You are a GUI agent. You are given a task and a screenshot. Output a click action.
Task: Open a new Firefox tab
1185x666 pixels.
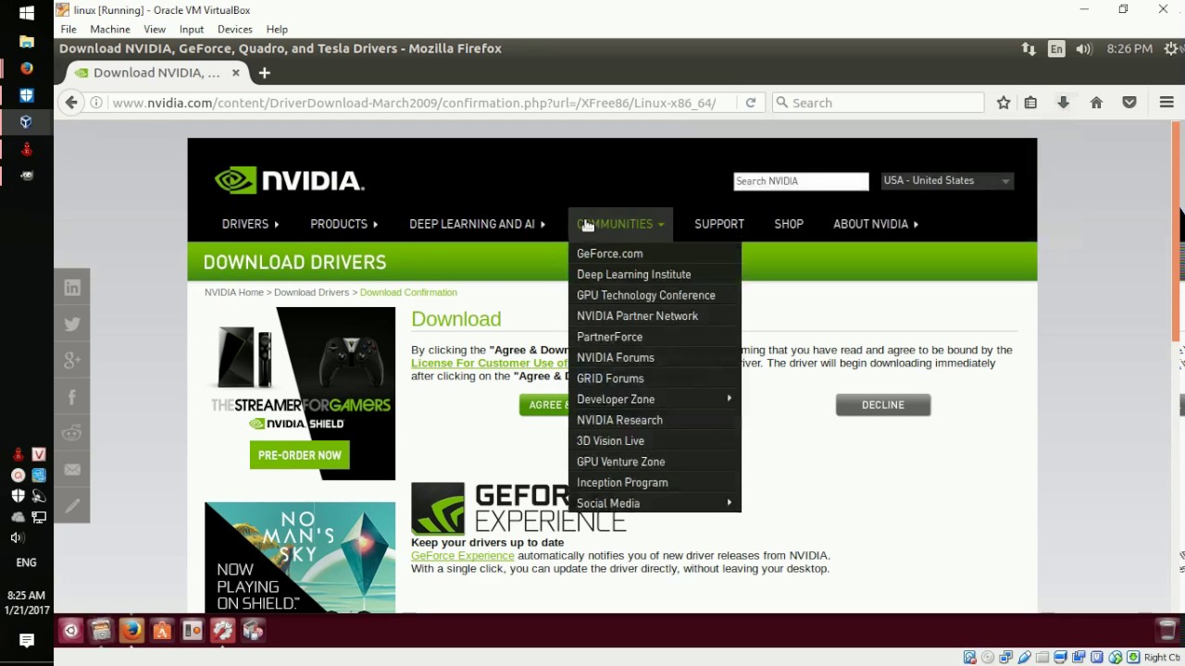tap(265, 72)
